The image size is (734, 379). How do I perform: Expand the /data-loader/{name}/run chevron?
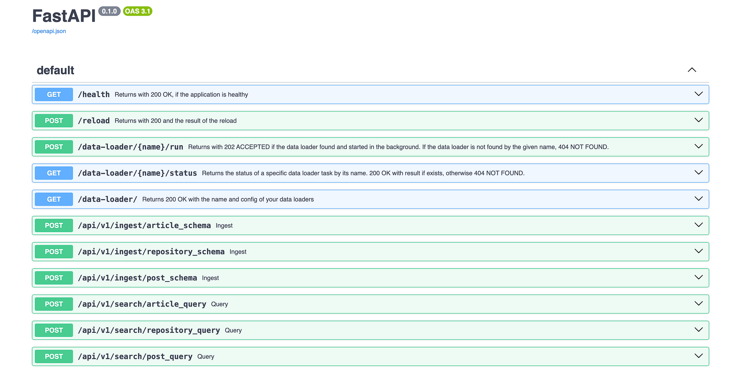click(698, 147)
